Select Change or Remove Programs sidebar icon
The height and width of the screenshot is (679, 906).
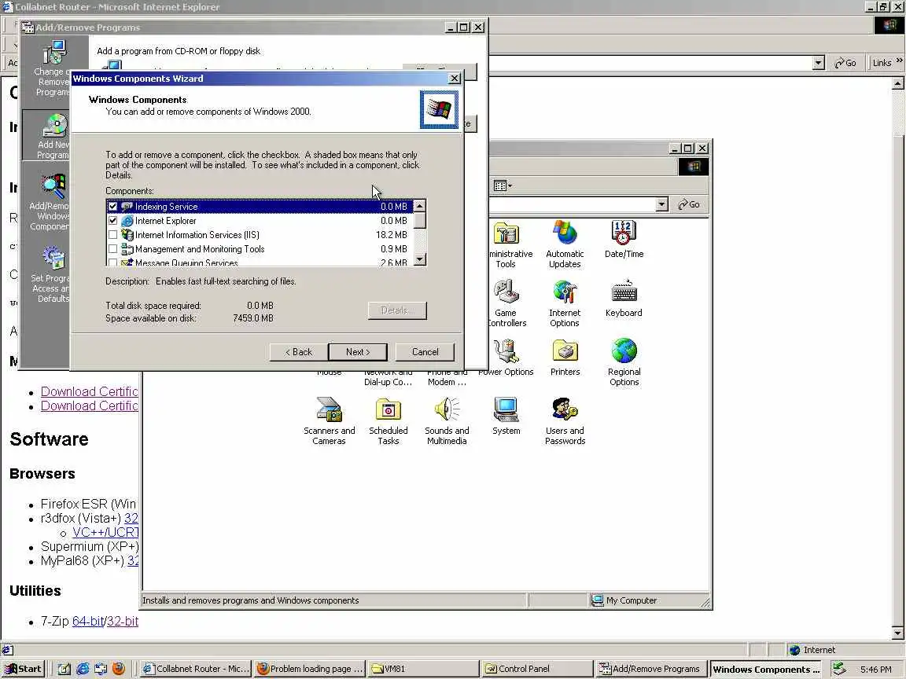[53, 68]
